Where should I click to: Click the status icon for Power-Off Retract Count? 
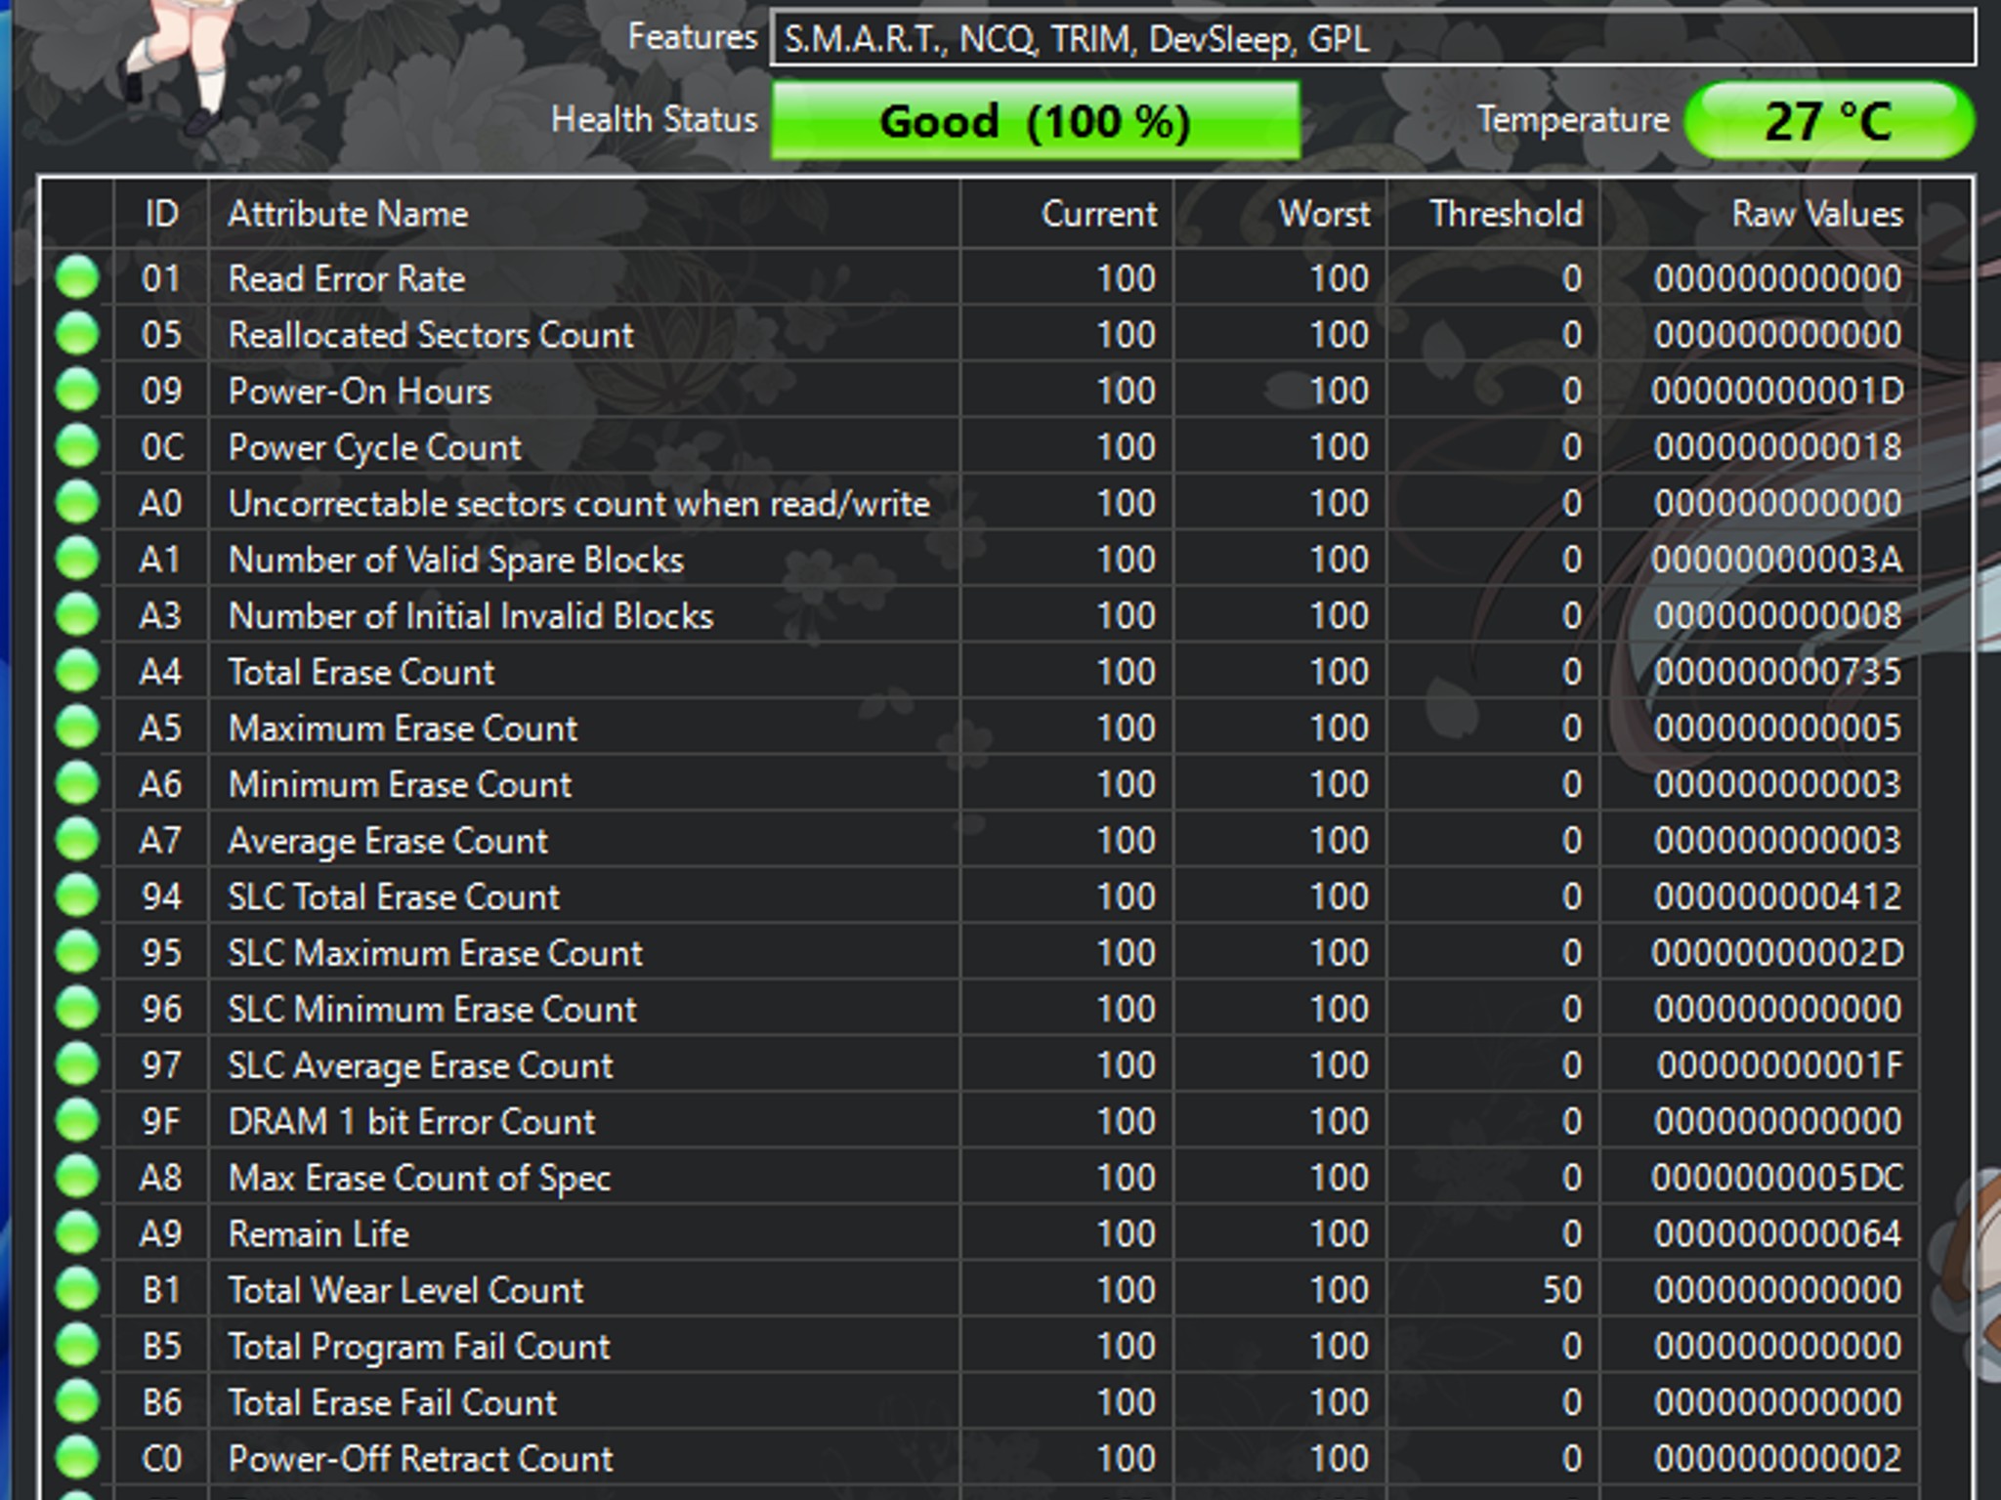click(x=77, y=1457)
